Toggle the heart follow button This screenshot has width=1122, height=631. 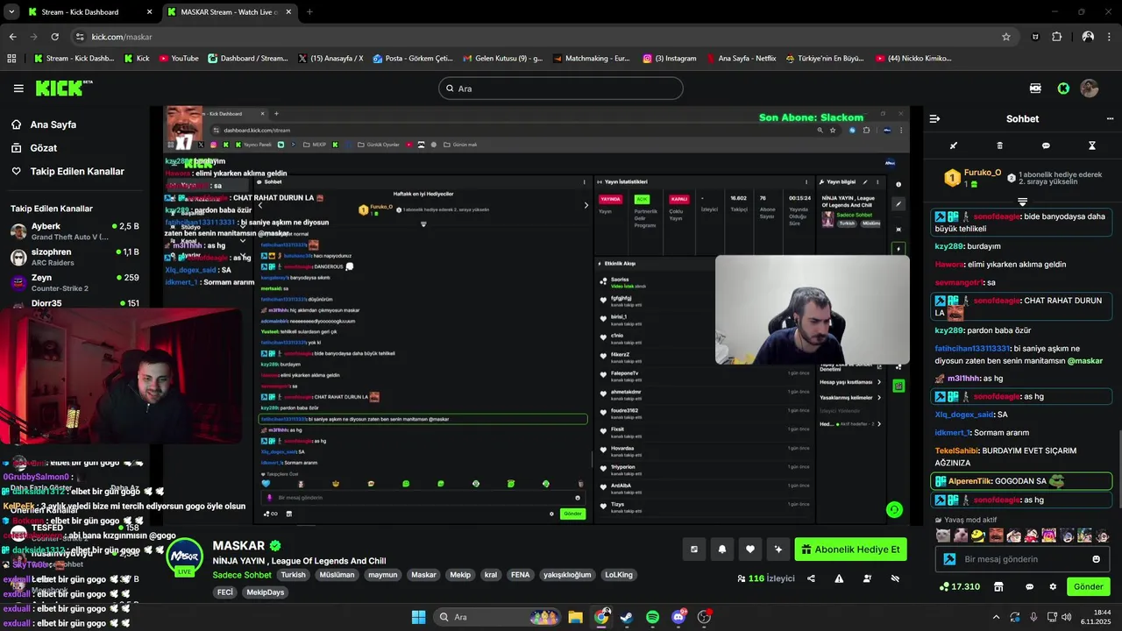750,549
